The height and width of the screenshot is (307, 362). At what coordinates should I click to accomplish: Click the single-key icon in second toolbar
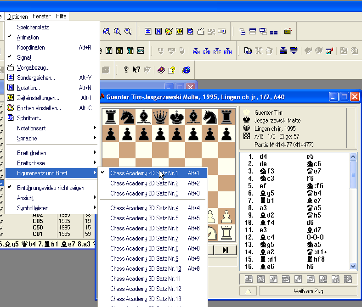109,51
